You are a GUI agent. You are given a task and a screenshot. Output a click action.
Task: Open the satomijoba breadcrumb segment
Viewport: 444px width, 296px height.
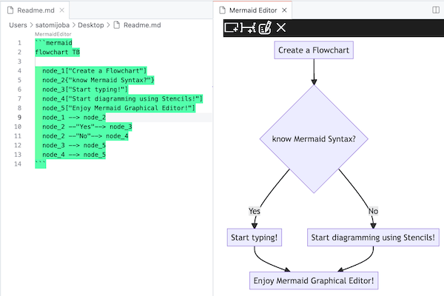53,25
